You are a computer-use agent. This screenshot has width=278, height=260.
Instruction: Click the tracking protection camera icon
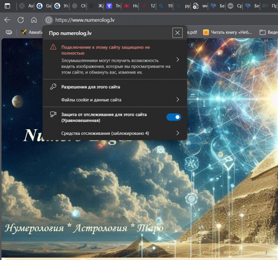(x=53, y=114)
